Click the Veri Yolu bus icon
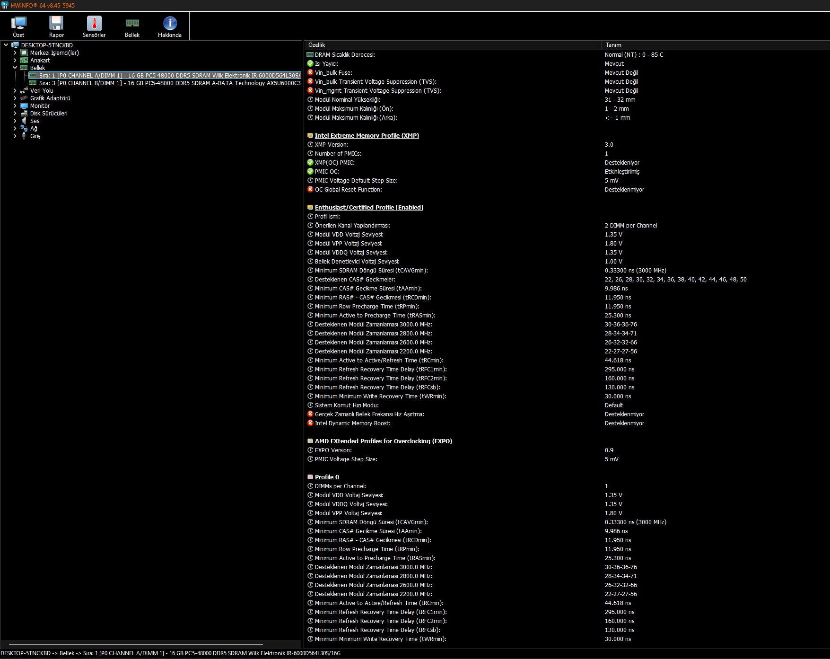This screenshot has width=830, height=659. point(24,91)
